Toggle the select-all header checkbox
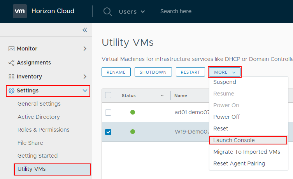Viewport: 293px width, 179px height. (x=108, y=96)
